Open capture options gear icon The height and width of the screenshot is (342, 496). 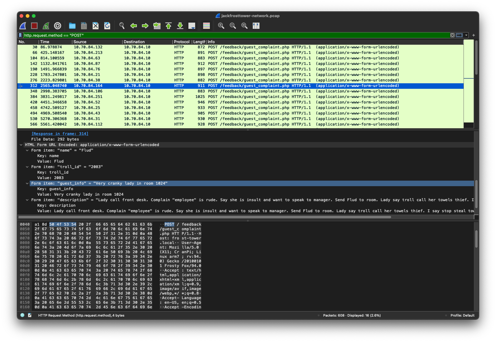point(58,26)
